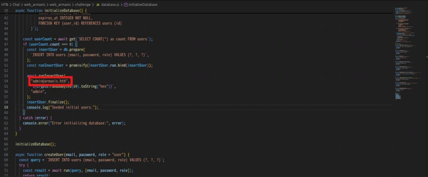
Task: Click the insertUser.finalize() call
Action: [x=48, y=102]
